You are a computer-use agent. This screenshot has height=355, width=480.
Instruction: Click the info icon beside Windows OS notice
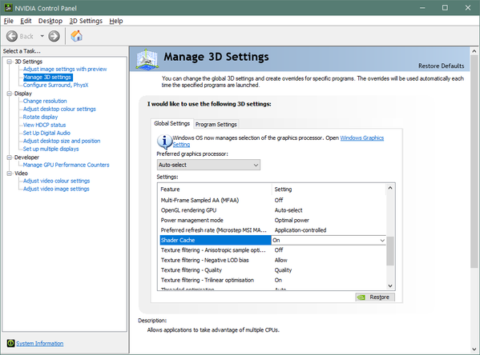coord(164,142)
